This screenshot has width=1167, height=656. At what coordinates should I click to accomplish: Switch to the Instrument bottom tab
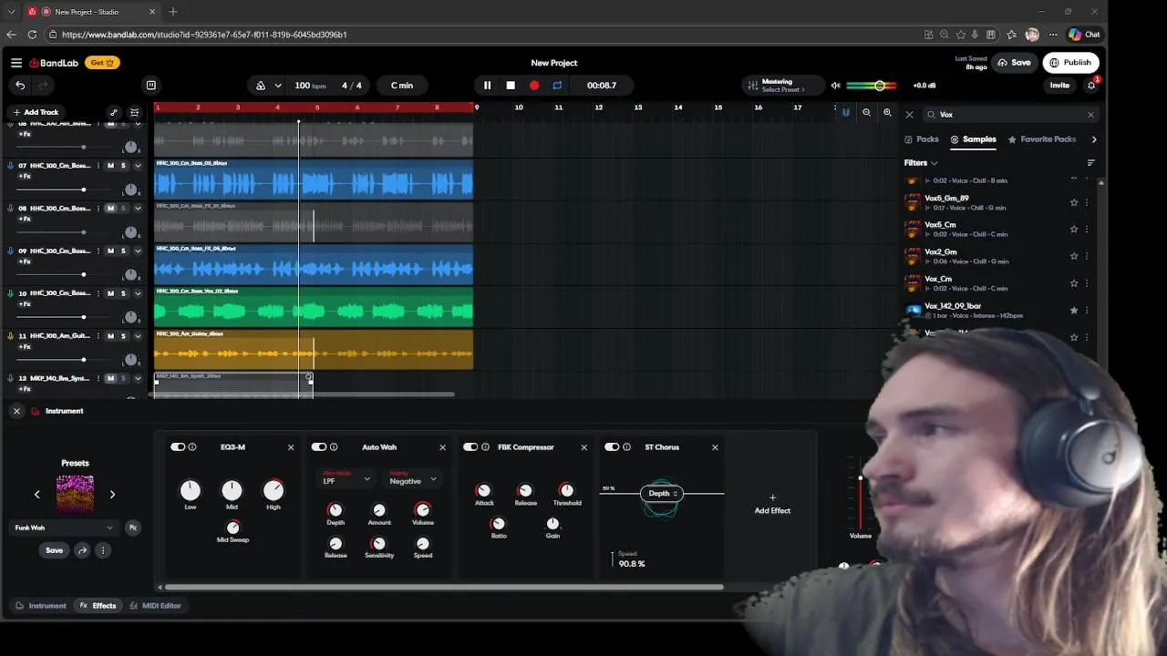pos(41,606)
